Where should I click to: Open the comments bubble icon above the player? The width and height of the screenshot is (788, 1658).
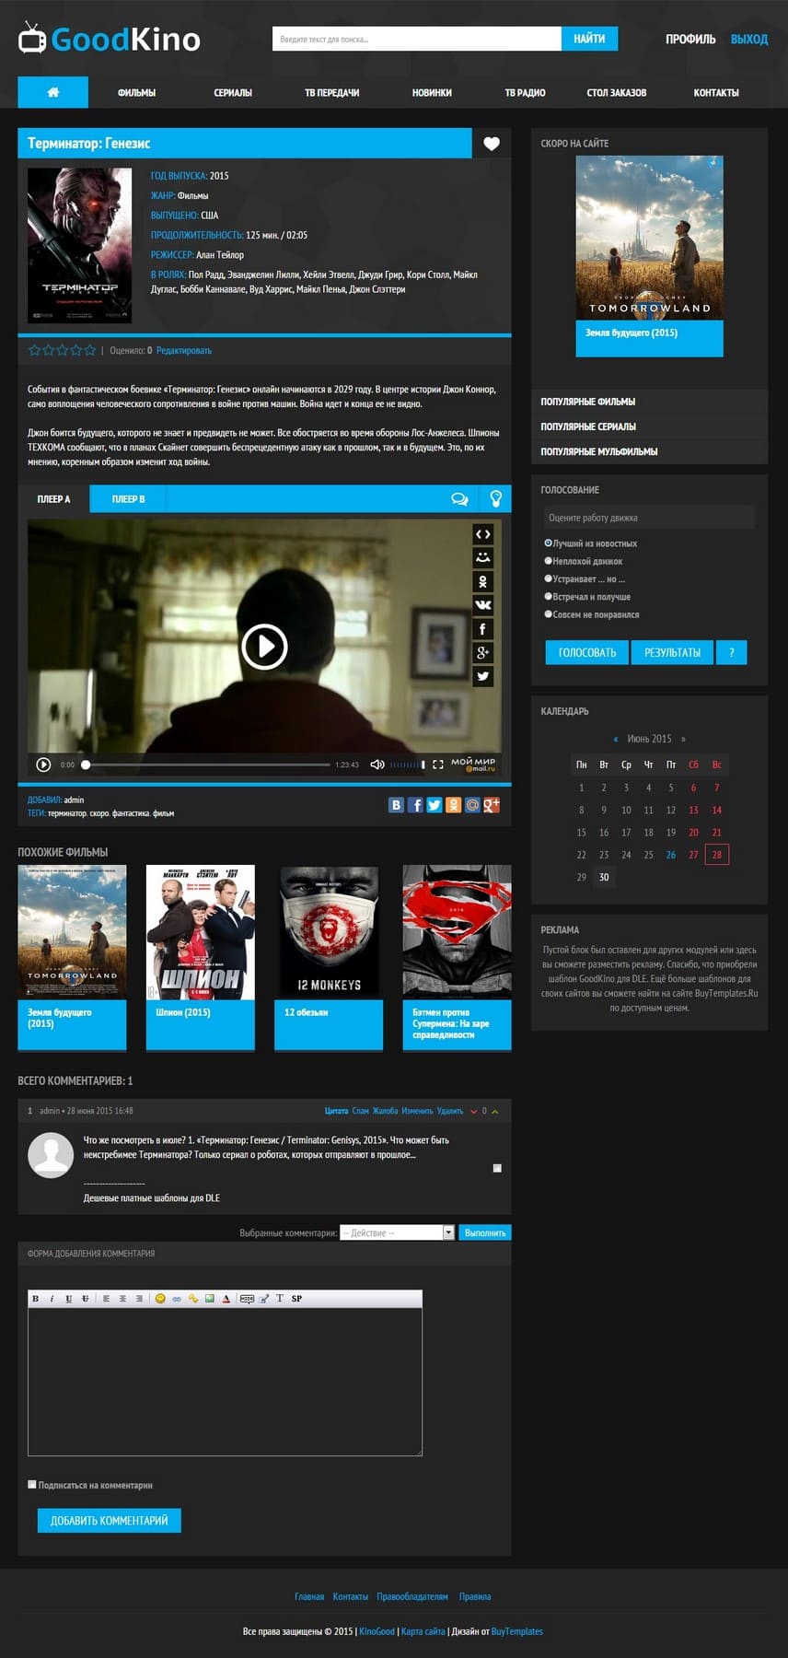pos(459,498)
